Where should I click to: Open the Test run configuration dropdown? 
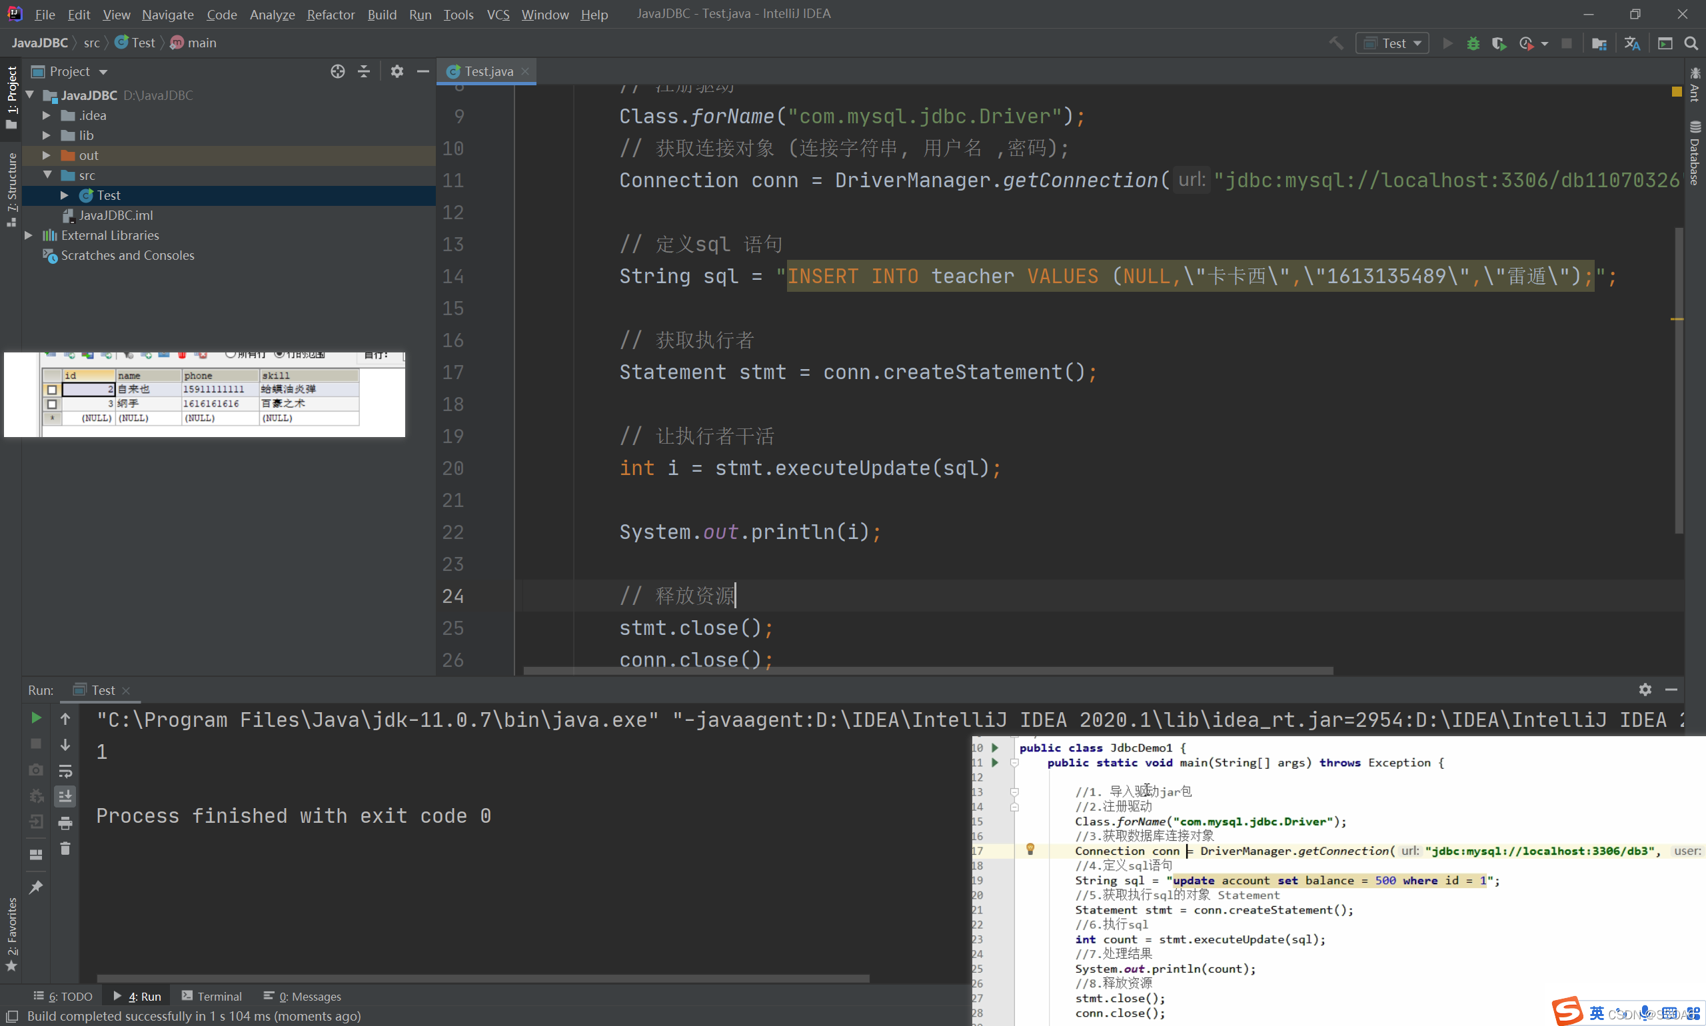[x=1393, y=43]
